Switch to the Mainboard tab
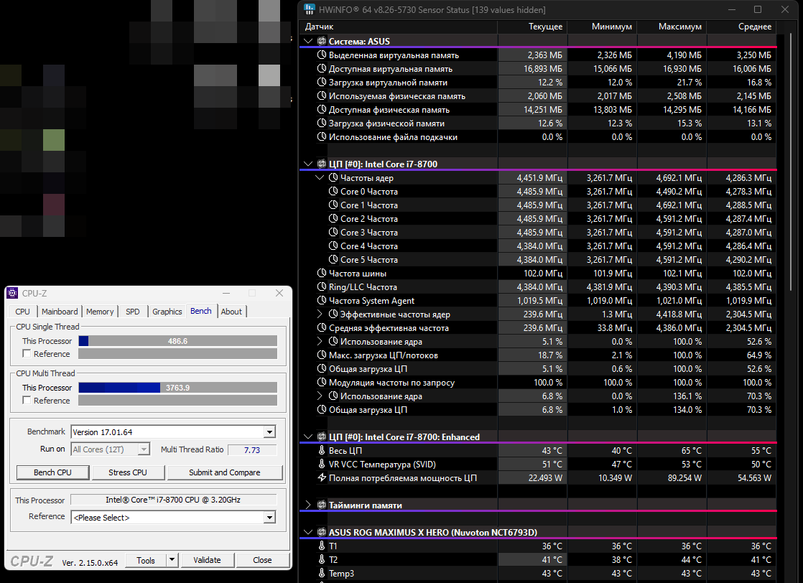 (x=60, y=311)
